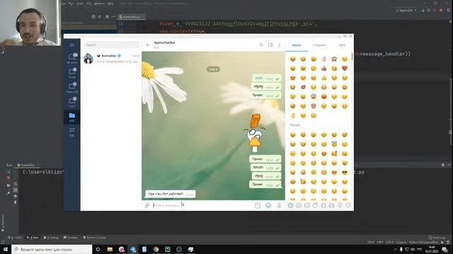
Task: Open the Windows notification center icon
Action: tap(445, 249)
